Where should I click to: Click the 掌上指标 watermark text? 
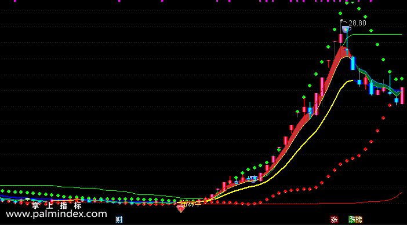pyautogui.click(x=57, y=206)
